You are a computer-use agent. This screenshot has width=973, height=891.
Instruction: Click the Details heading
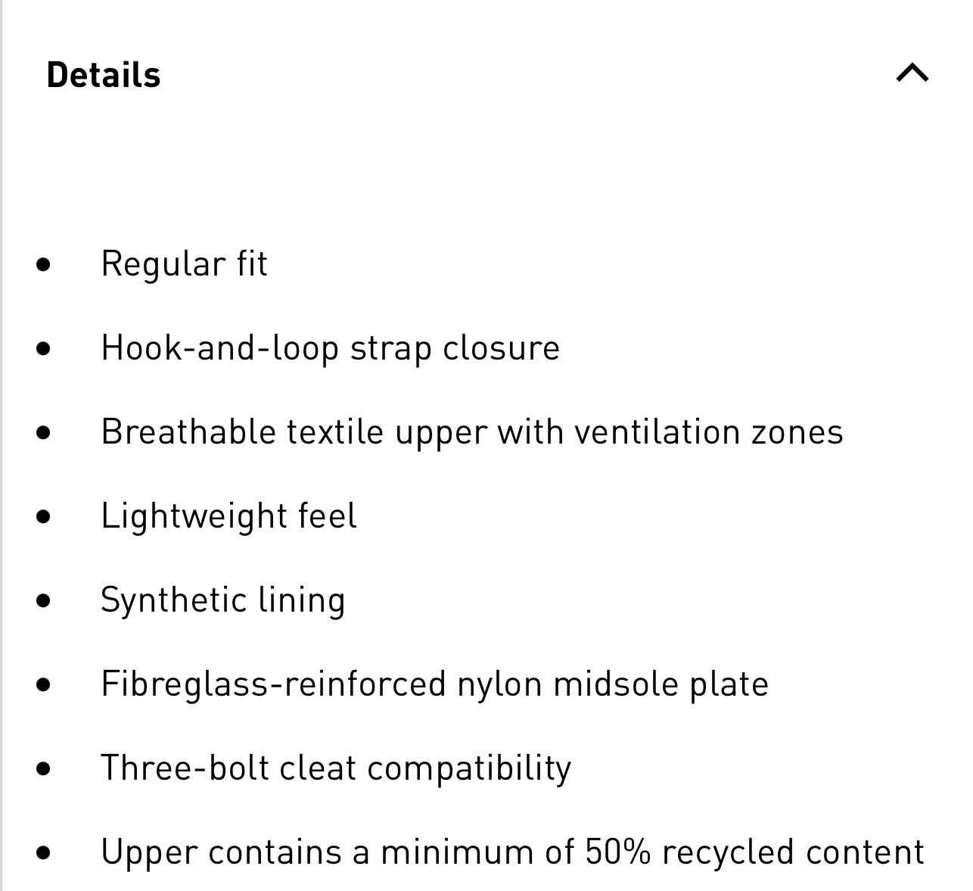tap(104, 75)
